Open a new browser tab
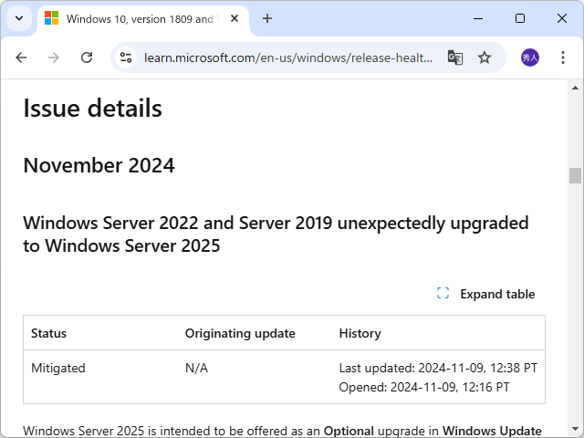This screenshot has width=584, height=438. tap(267, 18)
